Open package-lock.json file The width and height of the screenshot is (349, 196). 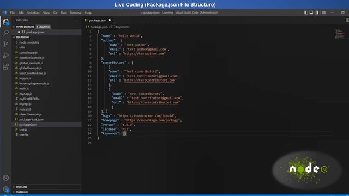32,120
